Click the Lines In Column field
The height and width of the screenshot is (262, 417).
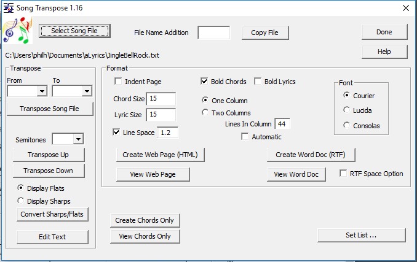[282, 124]
